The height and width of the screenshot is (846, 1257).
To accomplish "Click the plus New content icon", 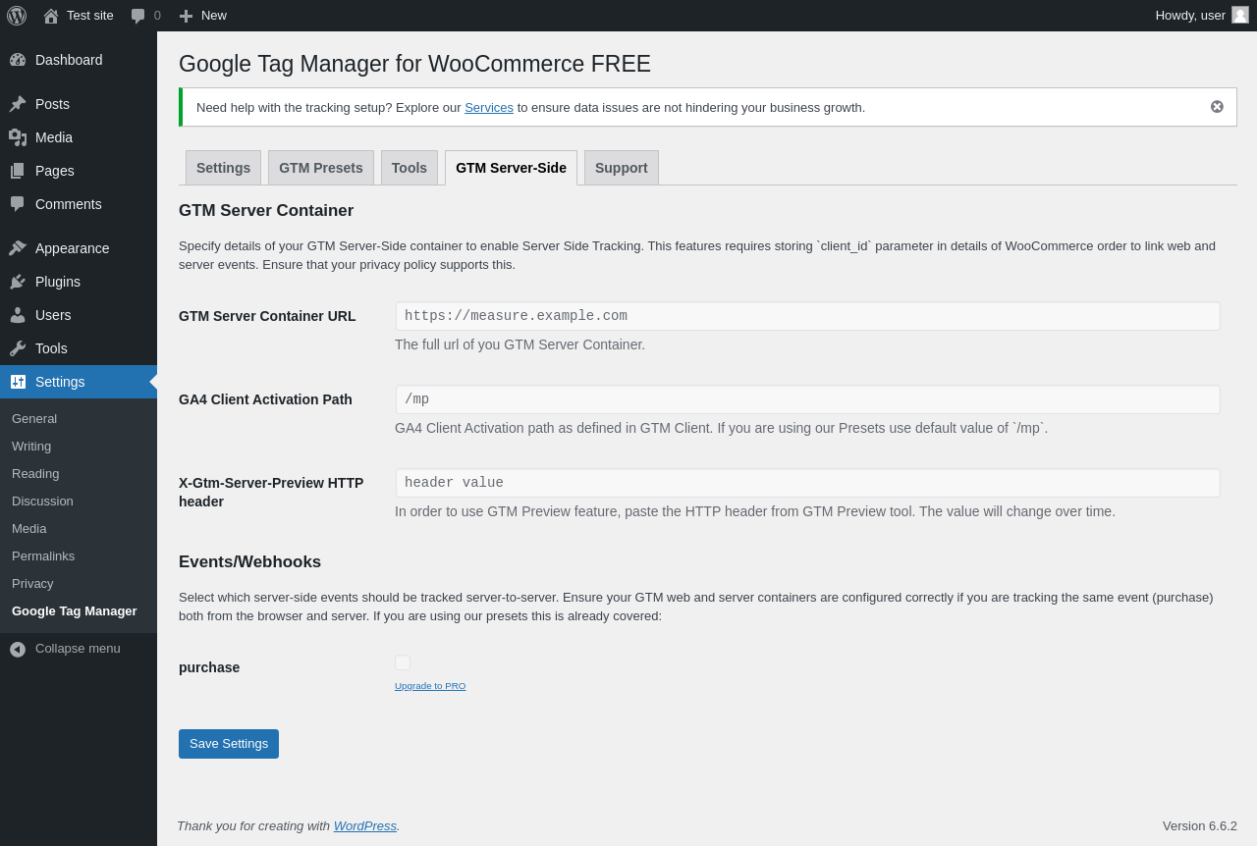I will (x=186, y=16).
